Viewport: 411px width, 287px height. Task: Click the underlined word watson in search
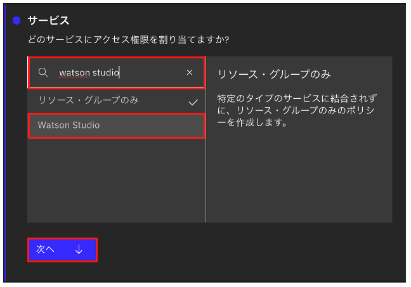[74, 73]
